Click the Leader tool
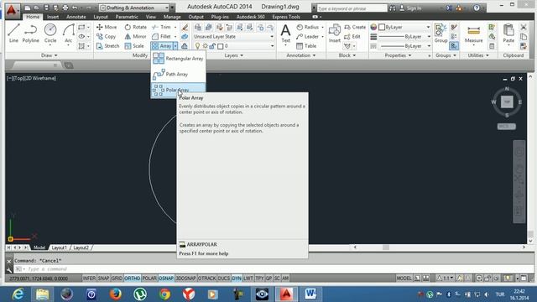537x302 pixels. point(308,36)
